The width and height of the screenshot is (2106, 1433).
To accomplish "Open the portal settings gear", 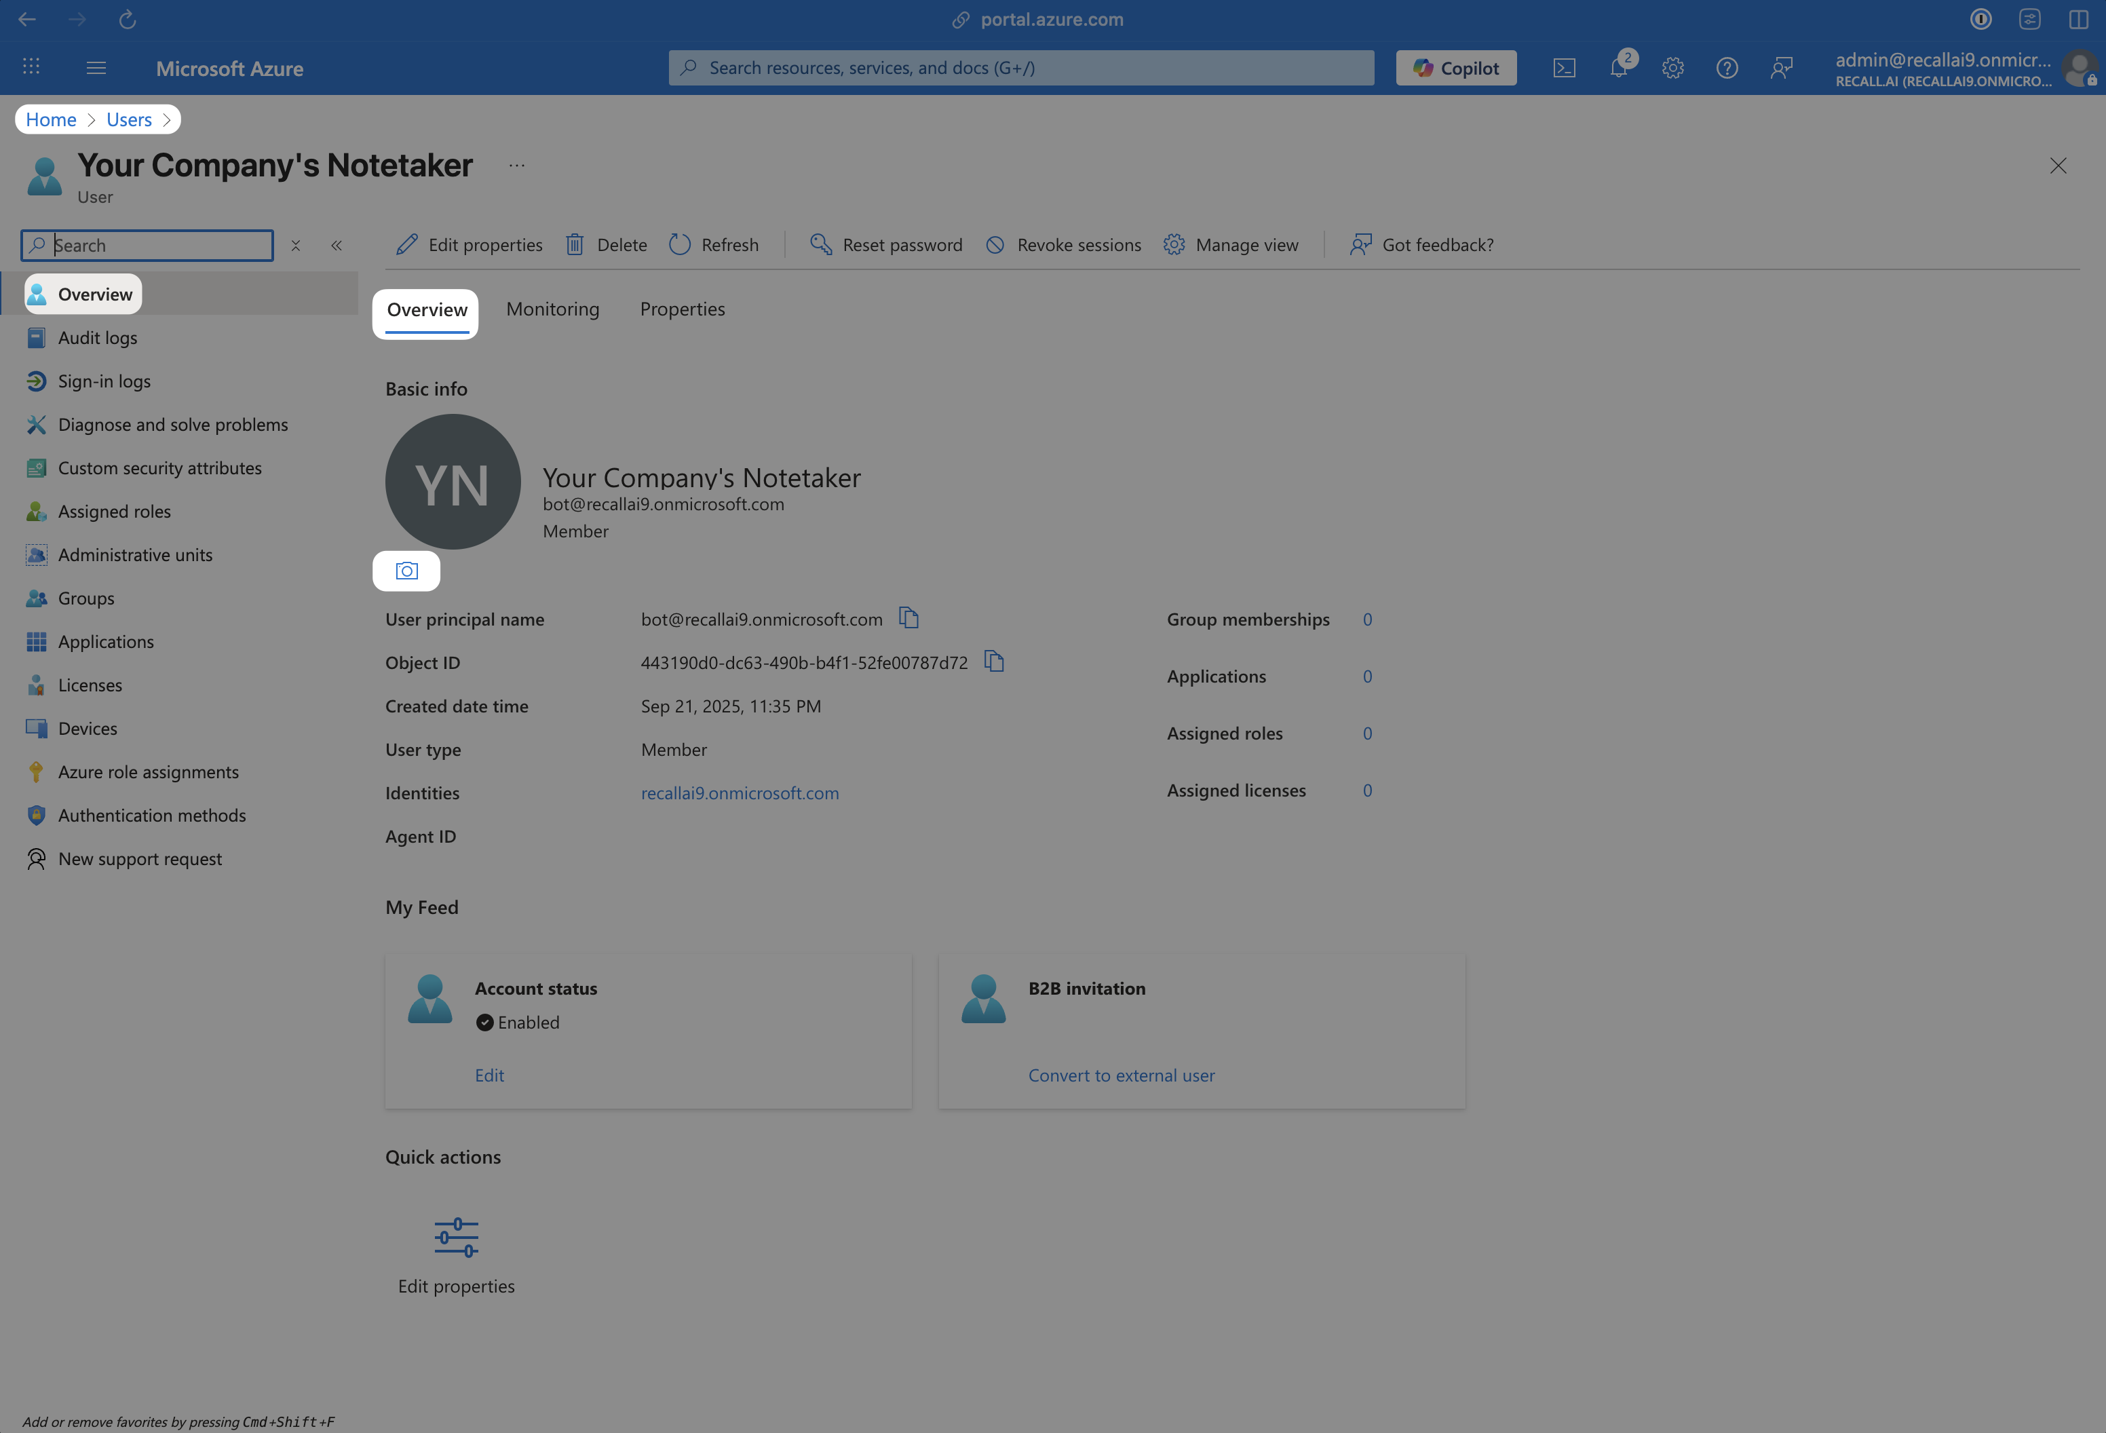I will pyautogui.click(x=1673, y=68).
